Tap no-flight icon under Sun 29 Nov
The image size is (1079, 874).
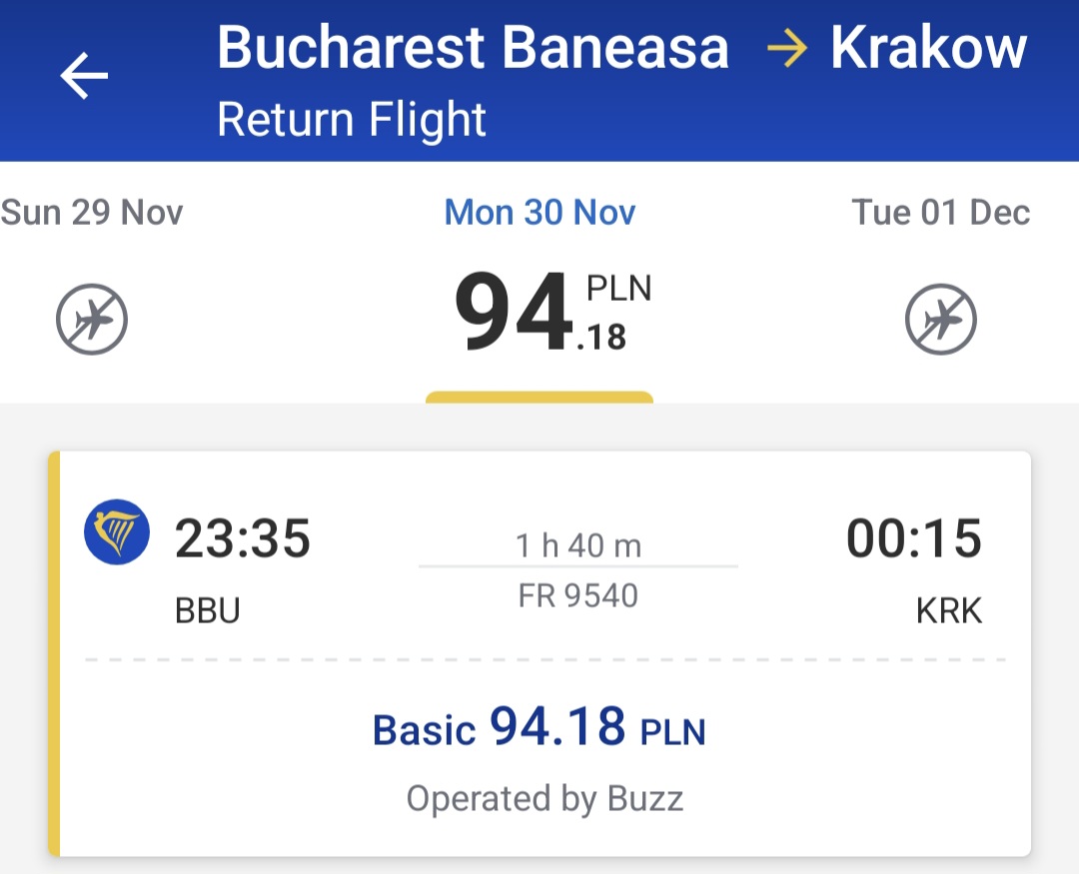pos(92,320)
